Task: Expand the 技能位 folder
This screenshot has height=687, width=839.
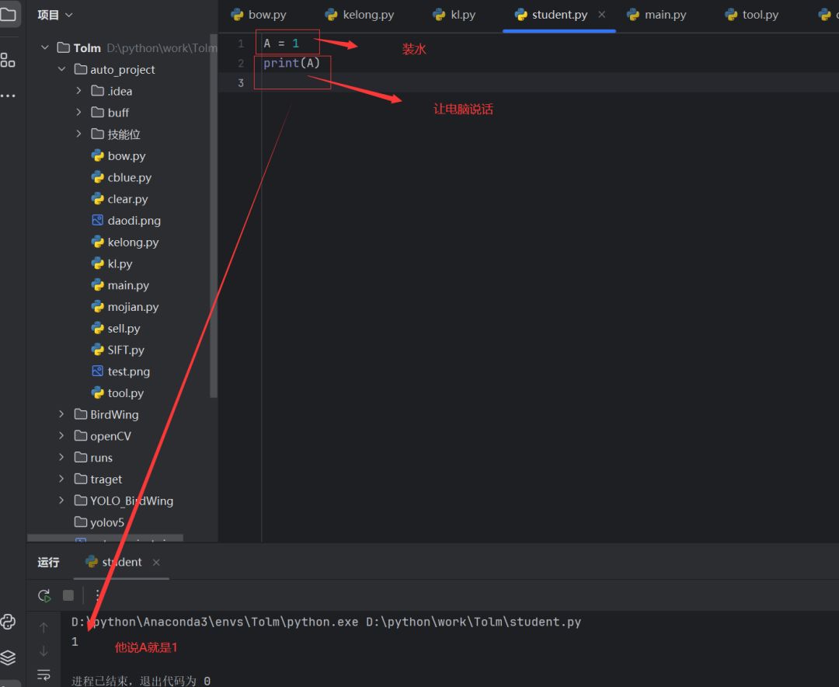Action: tap(78, 134)
